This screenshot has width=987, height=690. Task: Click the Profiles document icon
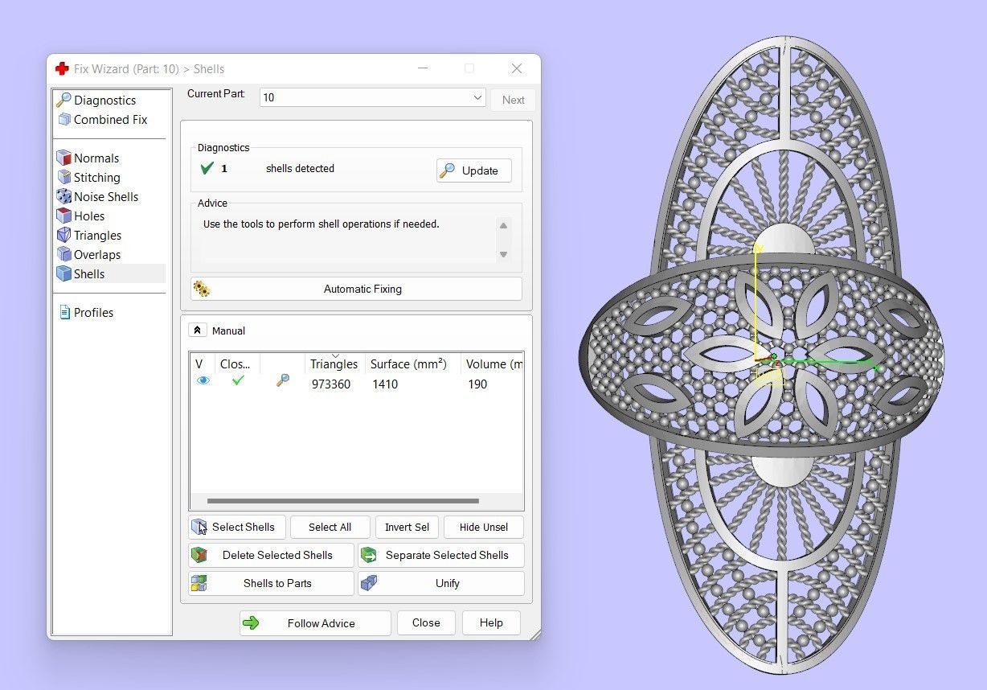(x=65, y=313)
